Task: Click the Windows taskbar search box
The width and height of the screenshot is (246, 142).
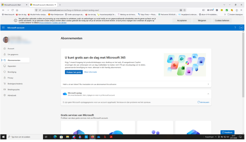Action: [25, 137]
